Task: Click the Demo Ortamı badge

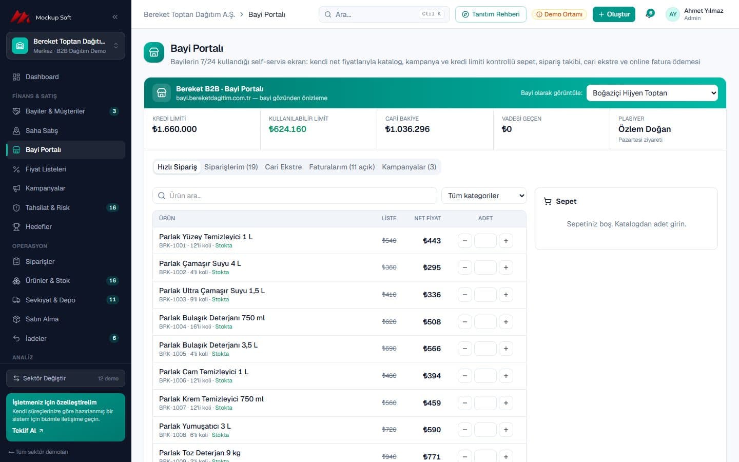Action: 559,14
